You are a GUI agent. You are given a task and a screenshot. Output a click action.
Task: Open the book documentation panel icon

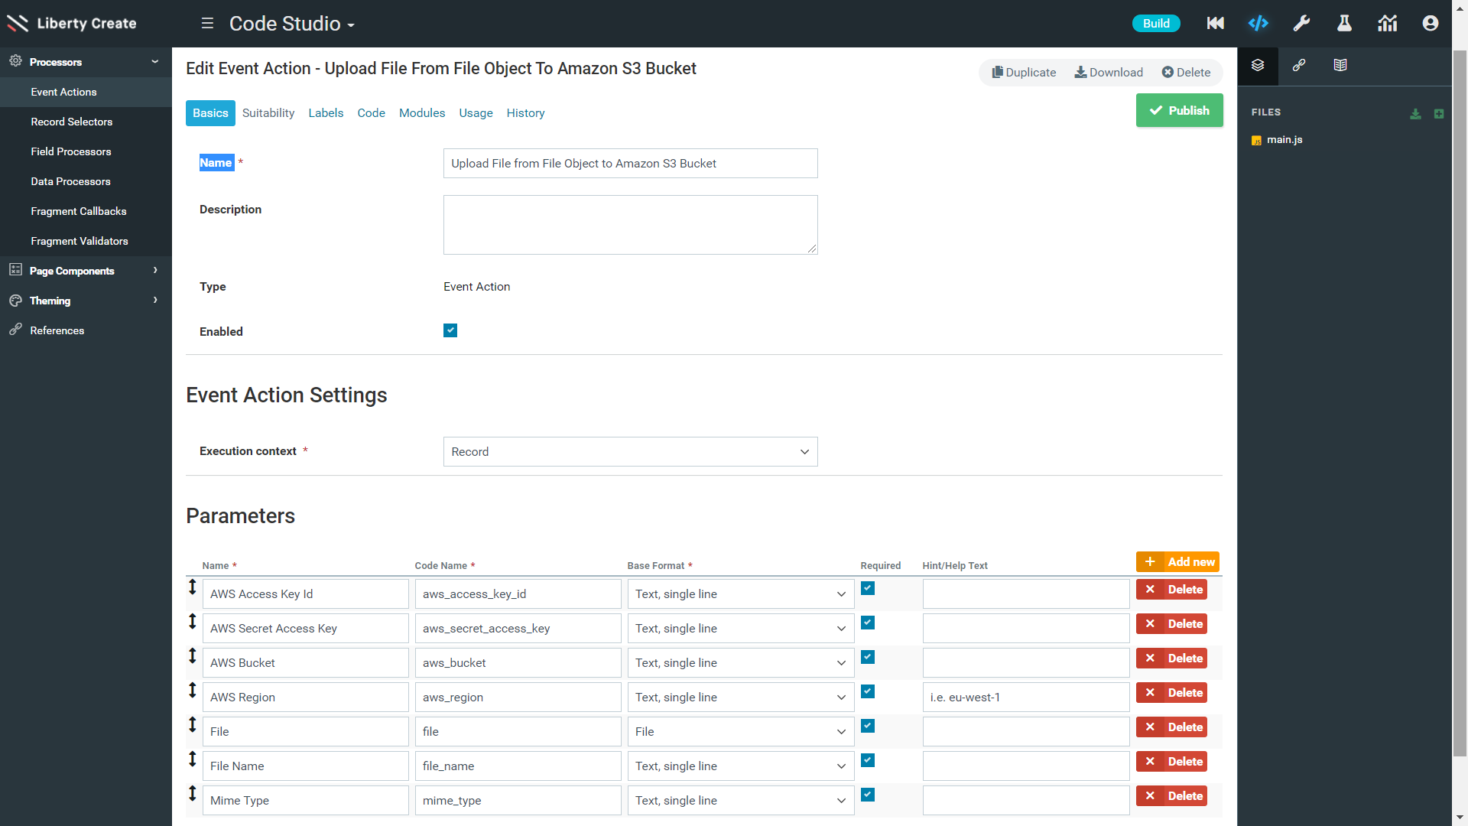coord(1340,65)
